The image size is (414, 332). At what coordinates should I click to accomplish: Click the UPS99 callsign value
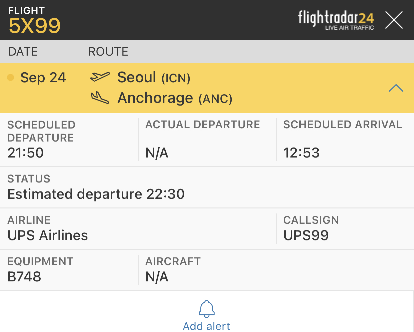coord(306,235)
